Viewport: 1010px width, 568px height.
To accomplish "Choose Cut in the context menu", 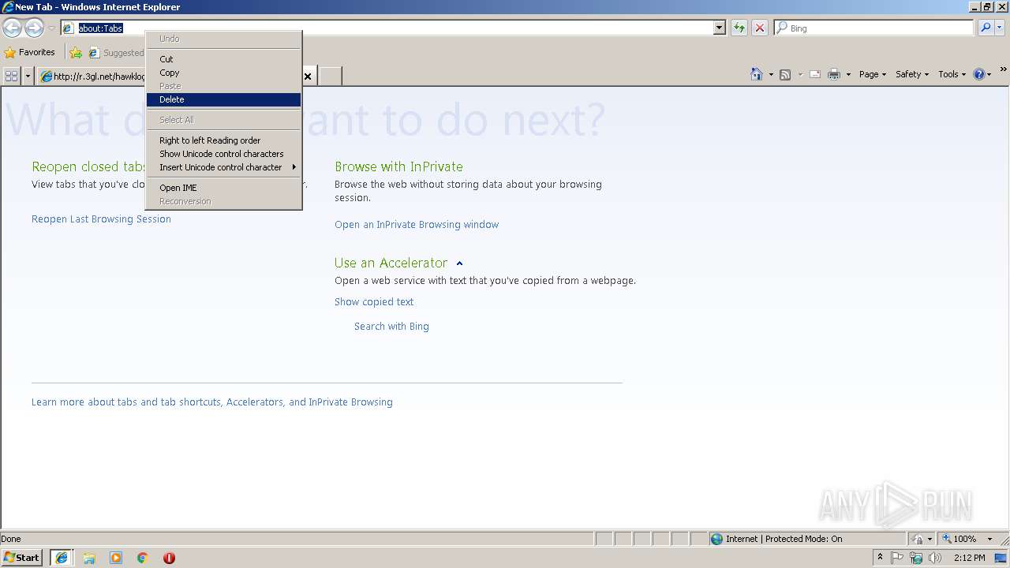I will point(223,59).
